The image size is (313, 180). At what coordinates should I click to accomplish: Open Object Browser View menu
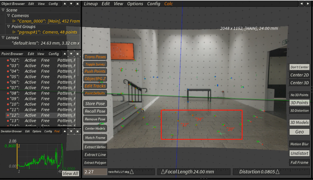41,4
